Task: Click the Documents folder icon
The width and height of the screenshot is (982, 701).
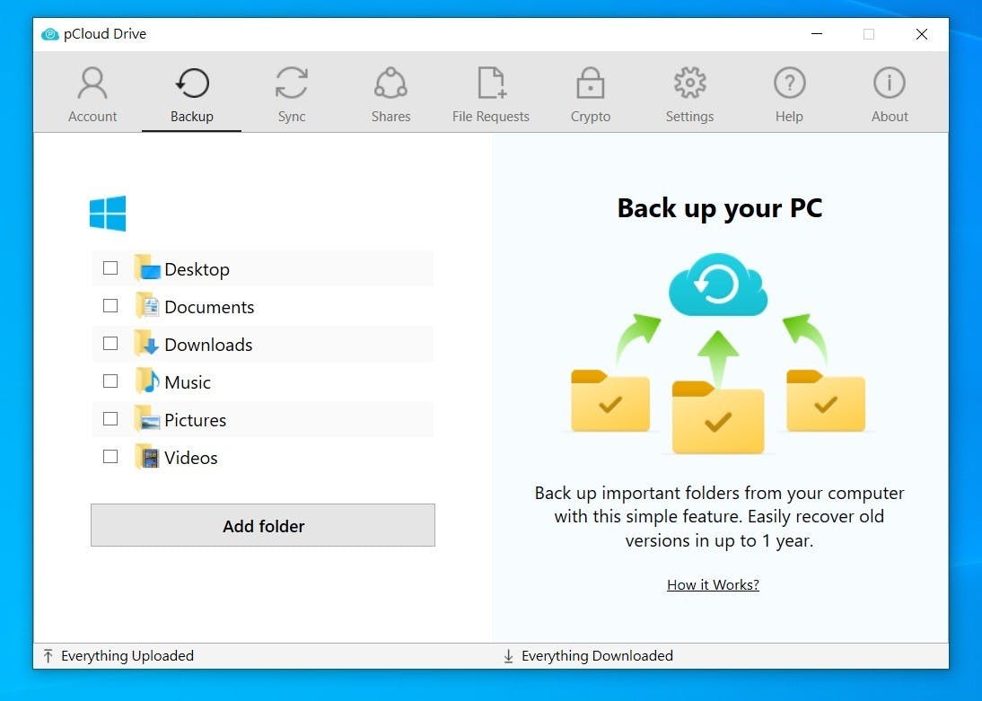Action: tap(147, 306)
